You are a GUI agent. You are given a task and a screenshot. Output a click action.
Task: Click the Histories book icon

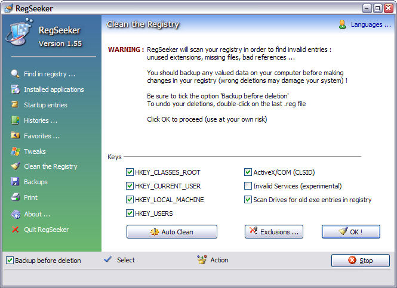[x=15, y=120]
